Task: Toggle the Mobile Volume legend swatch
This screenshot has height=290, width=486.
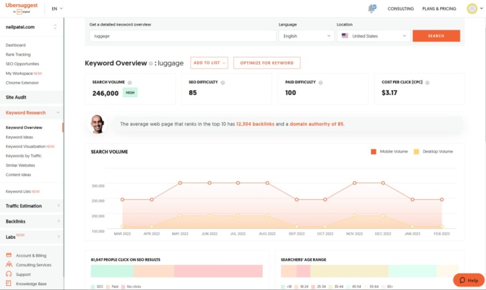Action: click(374, 151)
